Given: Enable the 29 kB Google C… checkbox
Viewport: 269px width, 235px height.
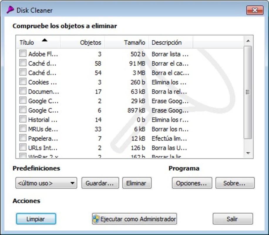Looking at the screenshot, I should [x=23, y=100].
